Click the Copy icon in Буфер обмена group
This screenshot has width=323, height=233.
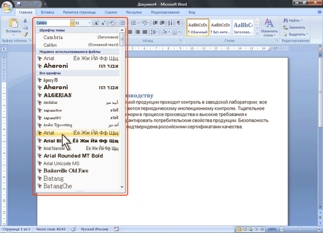tap(25, 27)
